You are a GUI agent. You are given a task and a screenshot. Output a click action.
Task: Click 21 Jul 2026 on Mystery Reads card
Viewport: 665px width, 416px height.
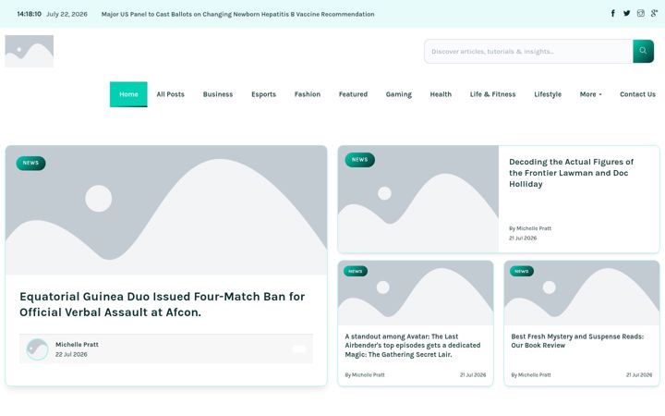[639, 374]
